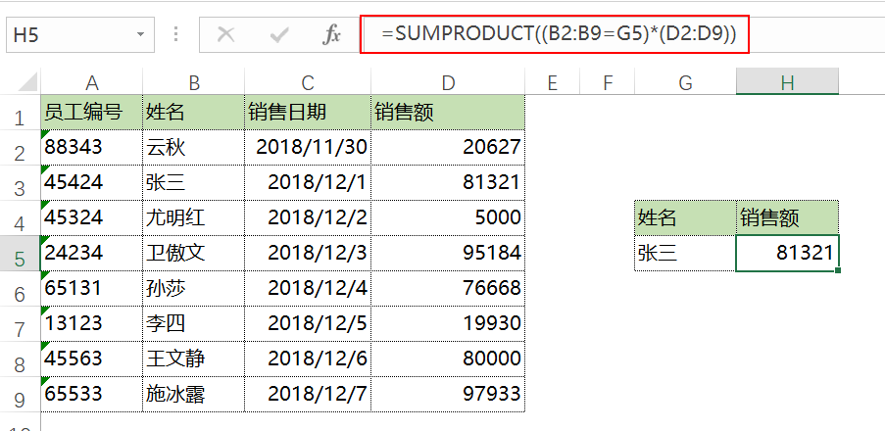Click the Enter checkmark formula bar icon
885x431 pixels.
(279, 35)
